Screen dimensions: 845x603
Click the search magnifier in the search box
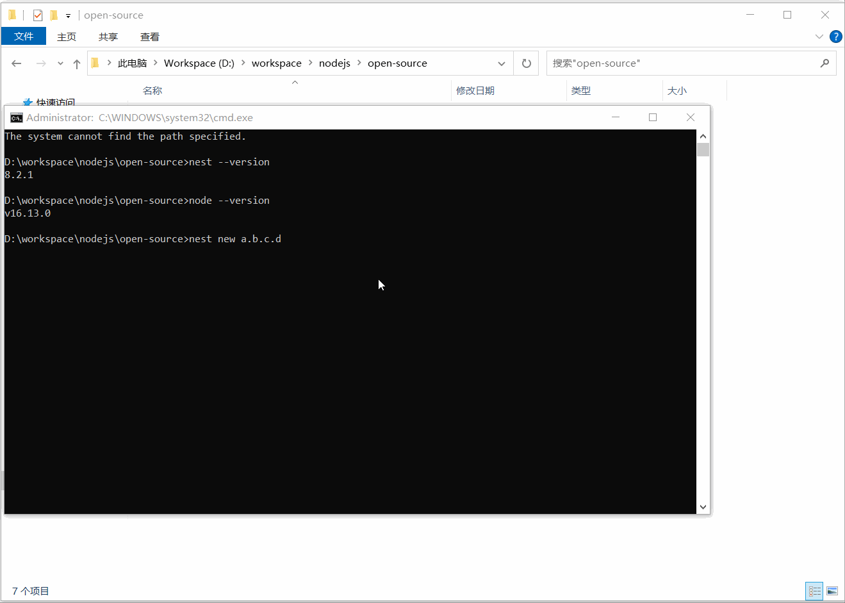tap(825, 63)
